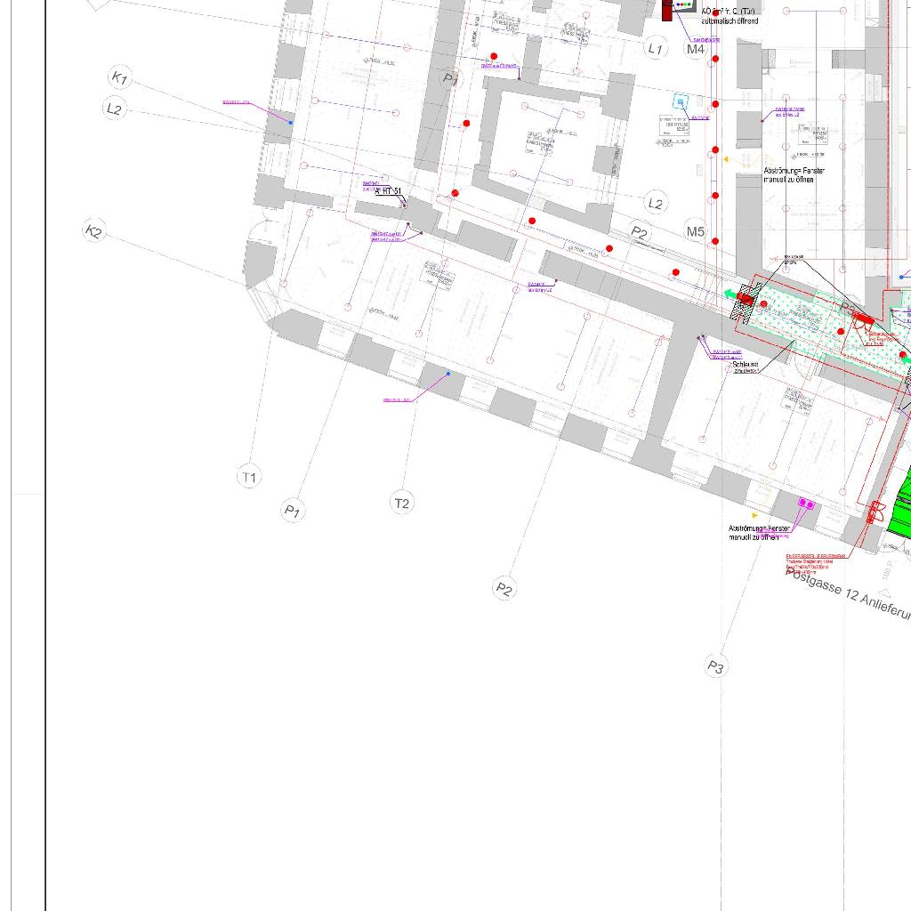The image size is (911, 911).
Task: Select the M4 grid marker
Action: tap(696, 50)
